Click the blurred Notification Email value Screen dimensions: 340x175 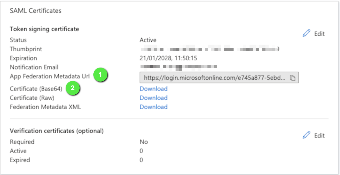pyautogui.click(x=179, y=68)
